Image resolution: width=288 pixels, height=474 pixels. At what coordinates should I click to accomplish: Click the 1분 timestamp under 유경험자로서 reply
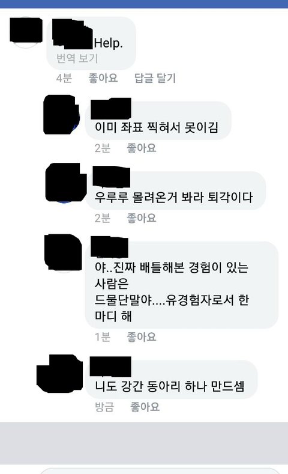click(103, 337)
